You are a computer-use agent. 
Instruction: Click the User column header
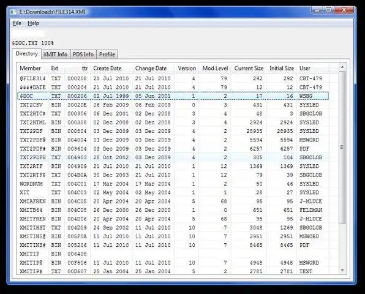tap(313, 69)
